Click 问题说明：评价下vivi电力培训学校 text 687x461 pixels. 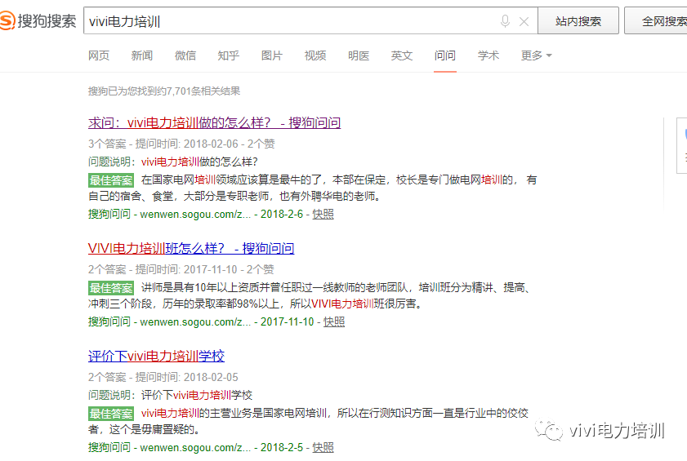point(171,396)
